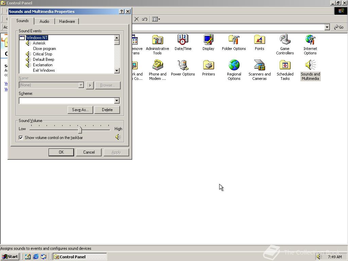Click the Save As... button
The image size is (348, 261).
(x=80, y=110)
